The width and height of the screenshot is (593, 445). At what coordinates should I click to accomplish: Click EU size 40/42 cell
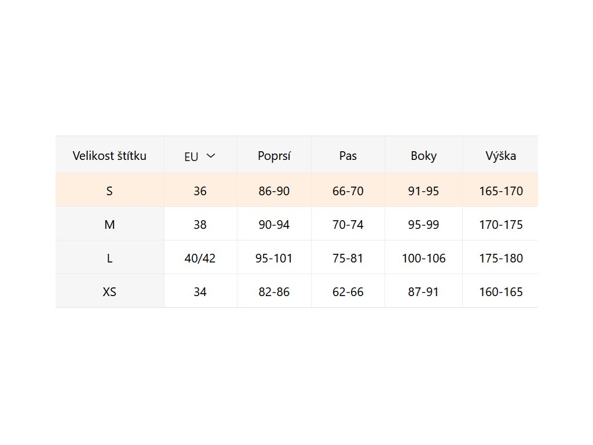pos(200,258)
